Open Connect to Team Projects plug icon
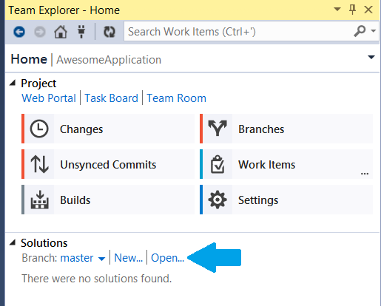This screenshot has height=306, width=381. coord(81,32)
